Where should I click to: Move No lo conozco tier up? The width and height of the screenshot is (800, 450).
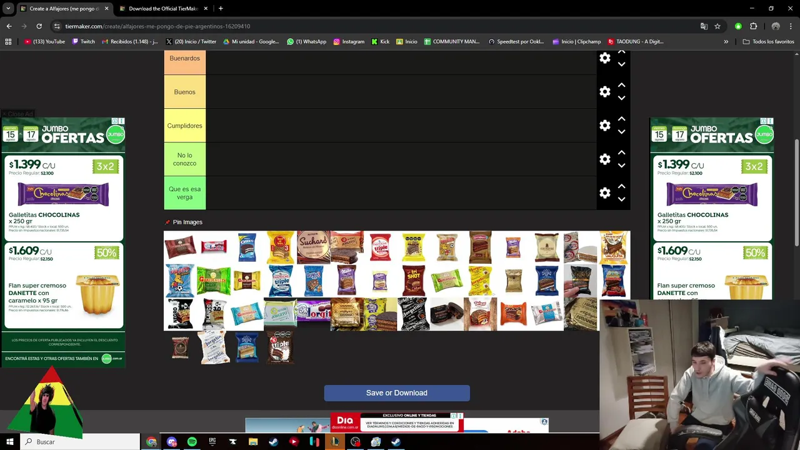(x=621, y=152)
